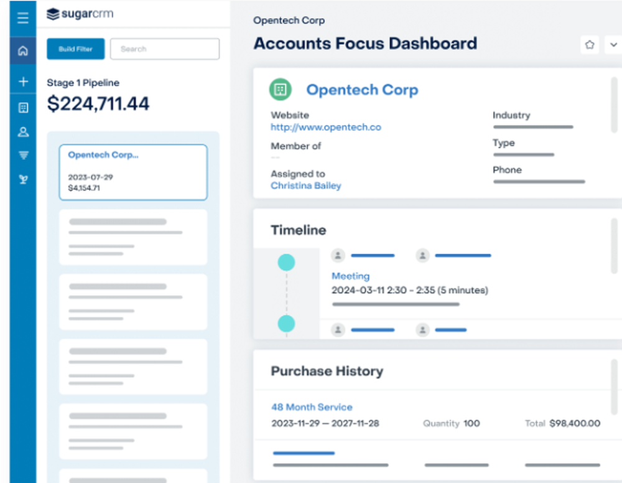
Task: Click the sugarcrm logo
Action: click(80, 14)
